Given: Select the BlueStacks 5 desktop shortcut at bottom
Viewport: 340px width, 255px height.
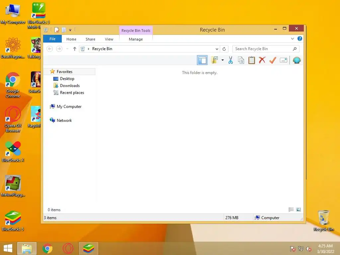Looking at the screenshot, I should pos(13,221).
